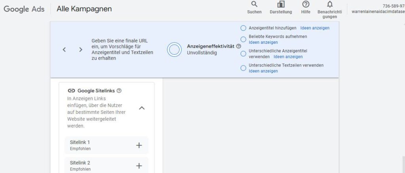Image resolution: width=405 pixels, height=173 pixels.
Task: Click the Unvollständig status text
Action: pyautogui.click(x=202, y=53)
